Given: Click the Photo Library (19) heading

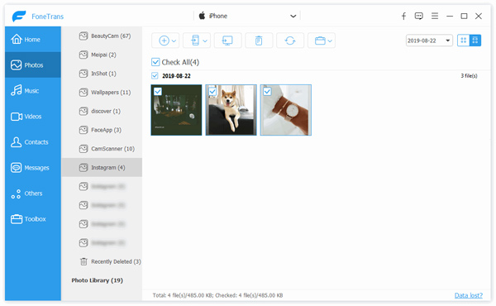Looking at the screenshot, I should (x=97, y=280).
